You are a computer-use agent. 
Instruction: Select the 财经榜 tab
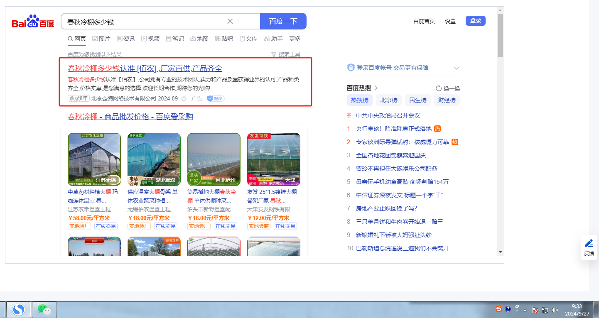pos(447,100)
